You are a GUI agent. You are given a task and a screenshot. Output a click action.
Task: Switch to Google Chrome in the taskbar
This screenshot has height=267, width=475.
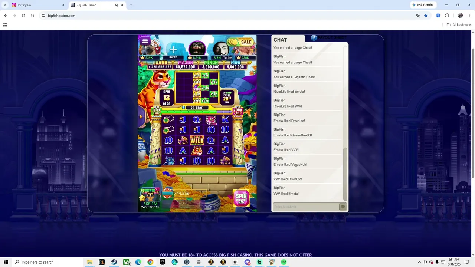coord(150,262)
